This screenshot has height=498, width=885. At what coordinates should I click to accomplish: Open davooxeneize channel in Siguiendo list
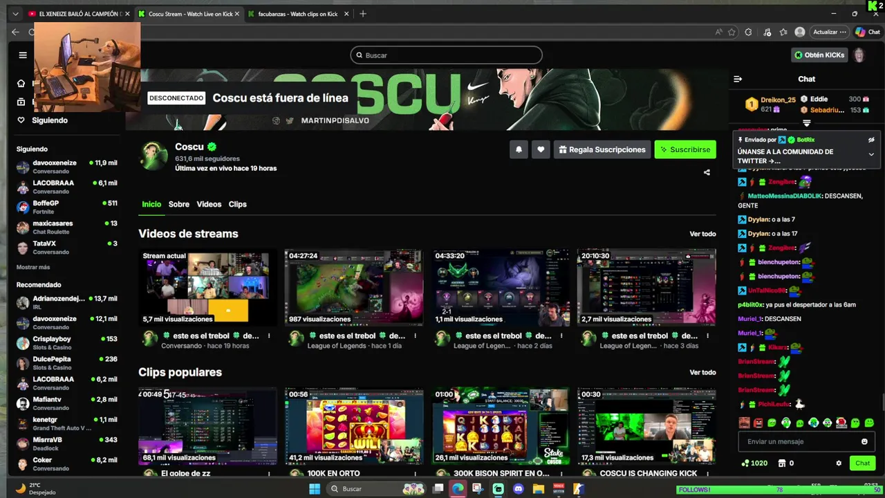(67, 167)
